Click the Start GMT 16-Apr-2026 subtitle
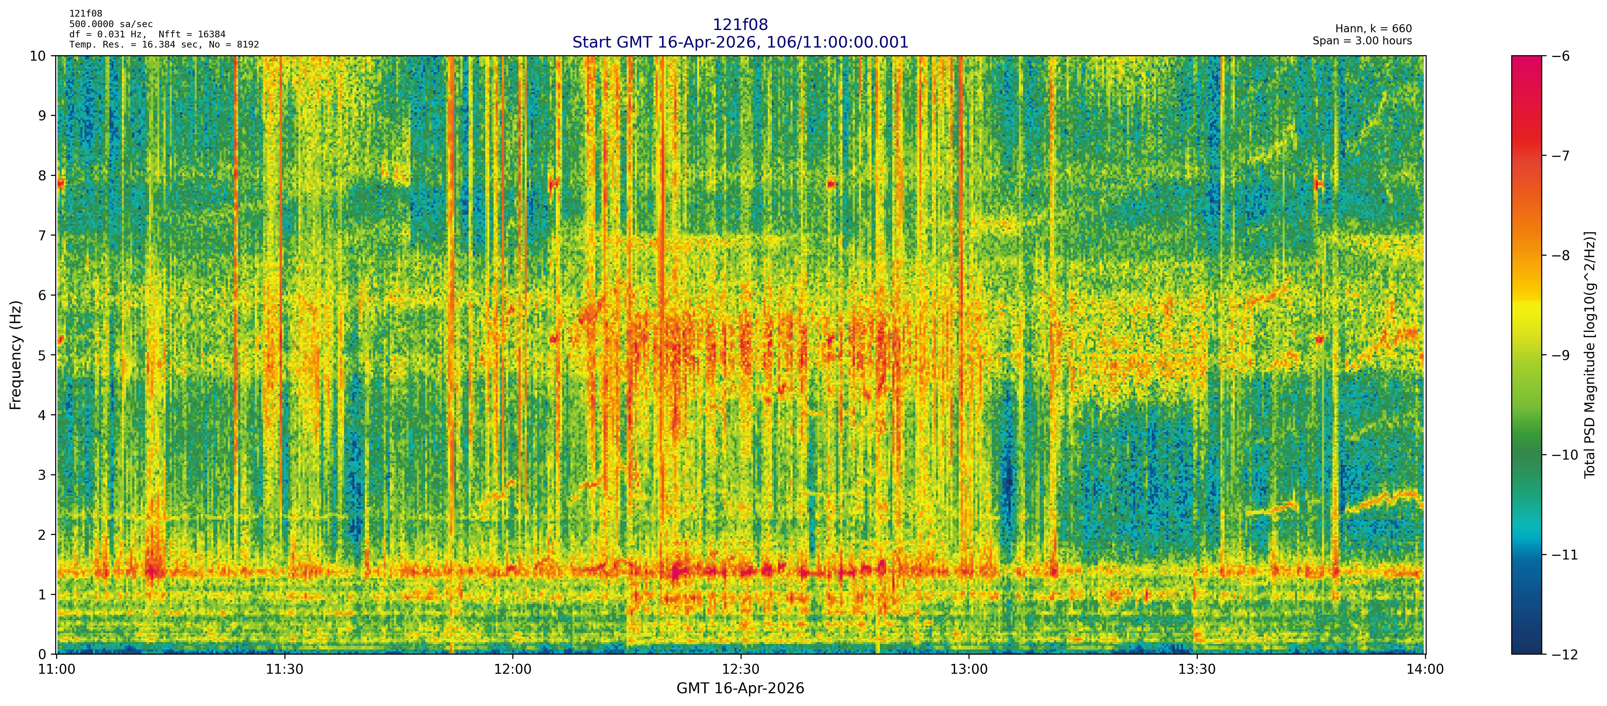 click(740, 42)
